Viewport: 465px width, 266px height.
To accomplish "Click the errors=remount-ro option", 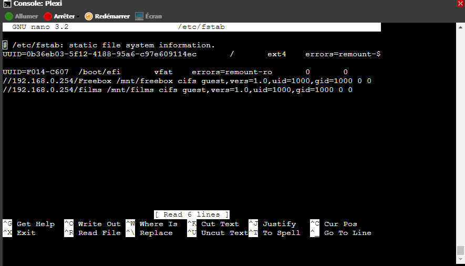I will 232,72.
